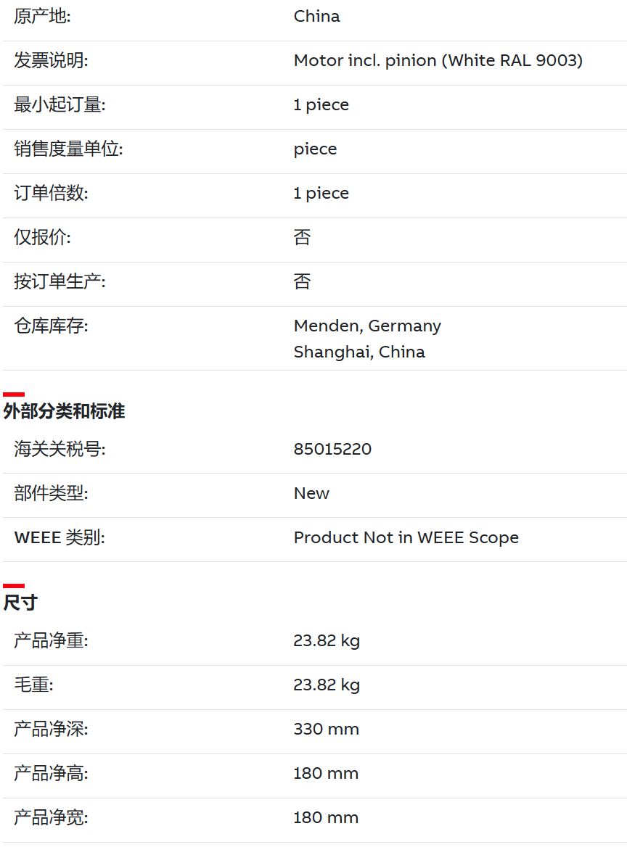627x847 pixels.
Task: Click the 部件类型 value New
Action: (x=311, y=493)
